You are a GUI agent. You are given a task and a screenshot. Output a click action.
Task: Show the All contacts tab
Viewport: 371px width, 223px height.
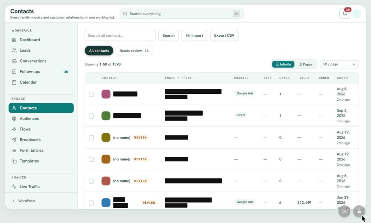99,51
